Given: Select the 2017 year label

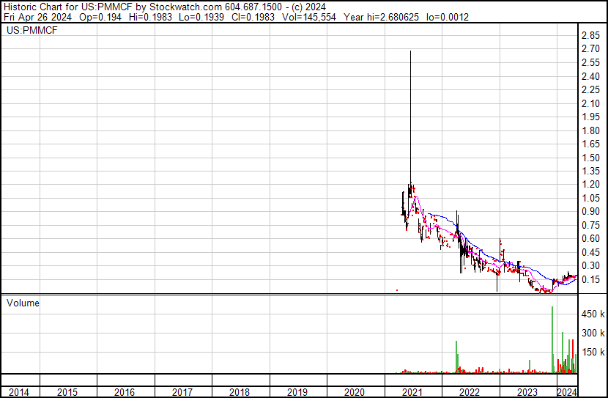Looking at the screenshot, I should (x=182, y=393).
